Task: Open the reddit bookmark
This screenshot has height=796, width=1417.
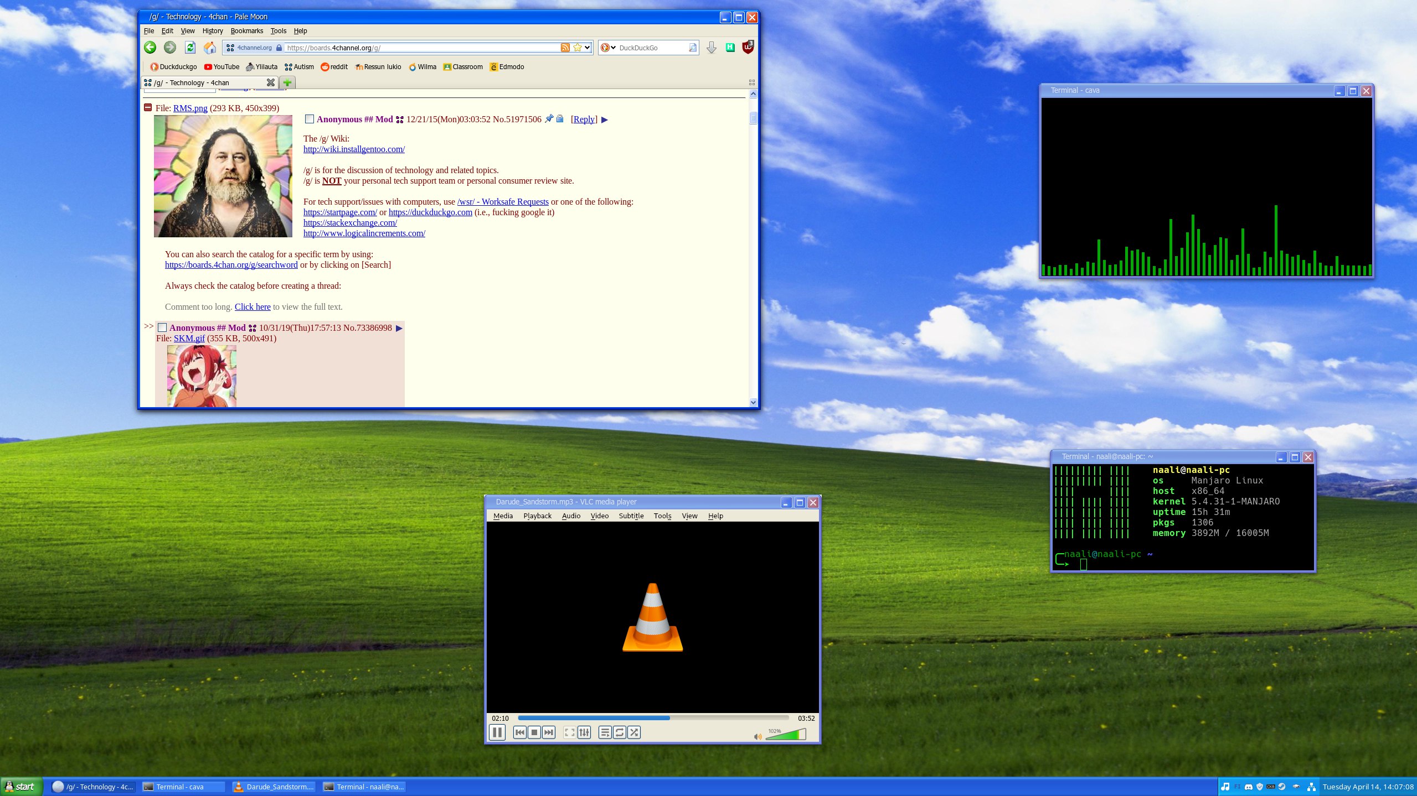Action: [x=334, y=67]
